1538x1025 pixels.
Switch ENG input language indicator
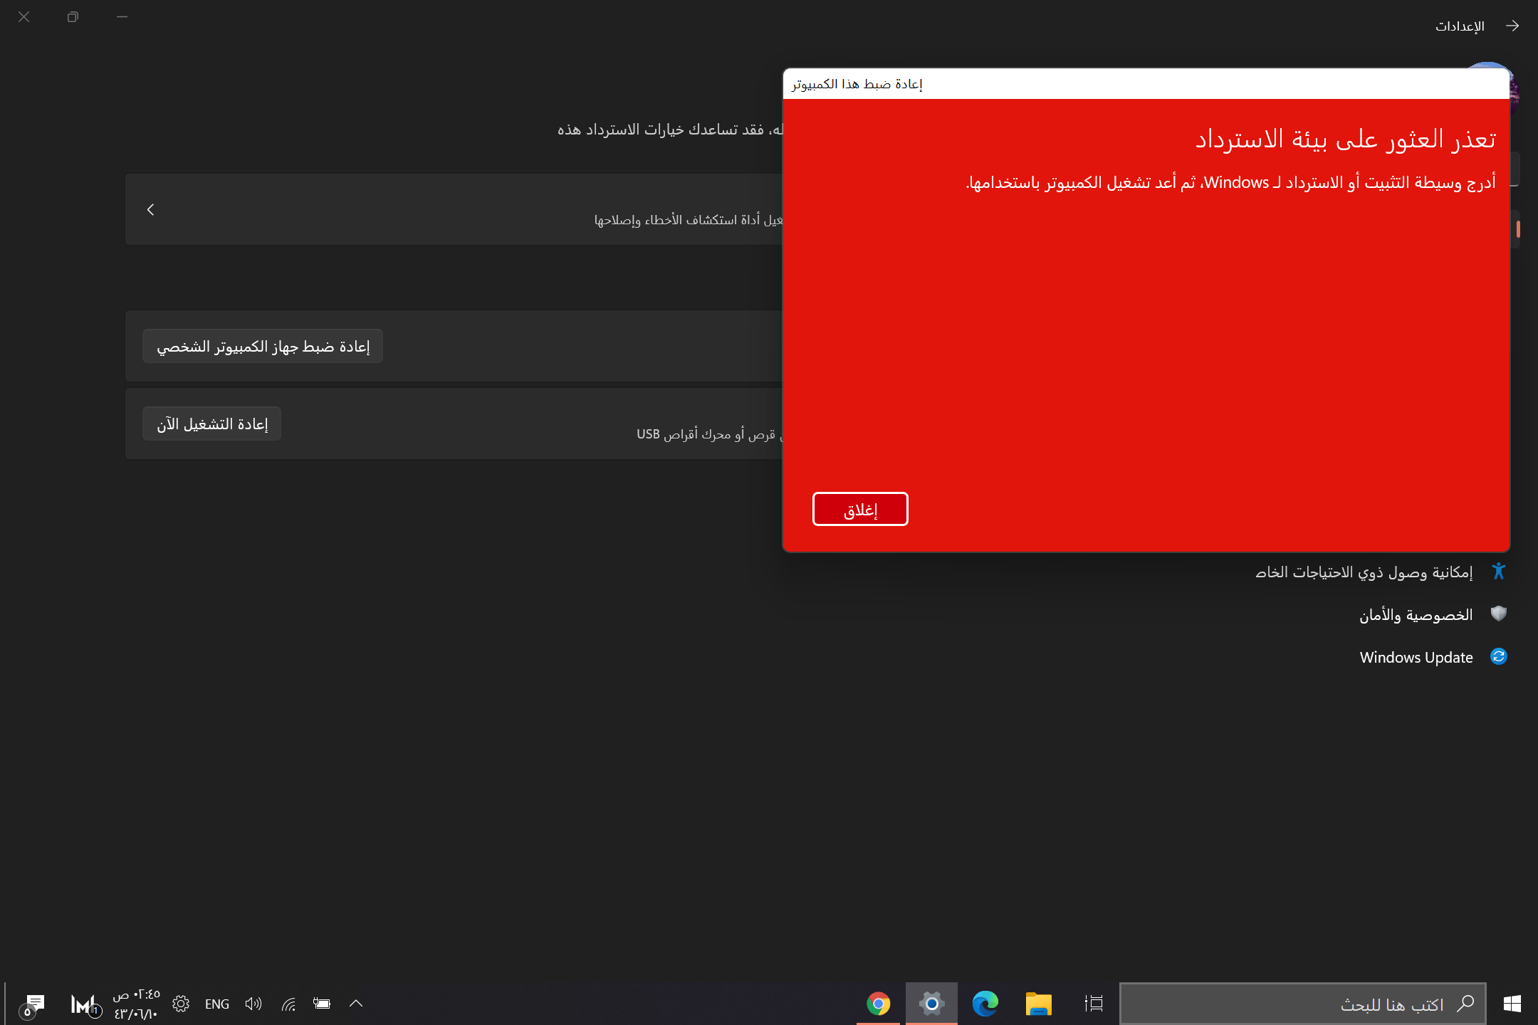pyautogui.click(x=217, y=1004)
